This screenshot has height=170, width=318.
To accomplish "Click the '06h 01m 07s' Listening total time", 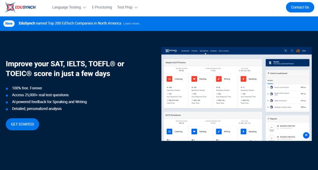I will click(x=173, y=100).
